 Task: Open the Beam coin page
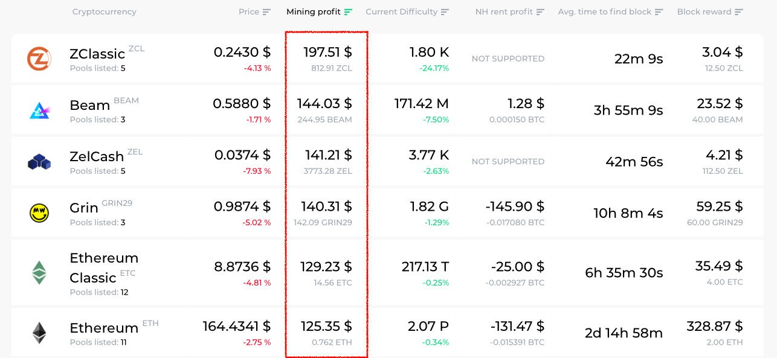click(x=89, y=105)
